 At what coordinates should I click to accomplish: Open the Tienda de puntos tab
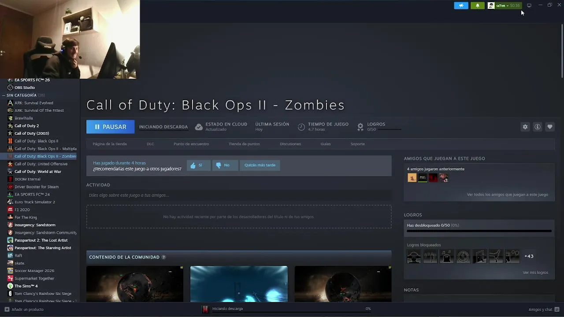tap(244, 144)
